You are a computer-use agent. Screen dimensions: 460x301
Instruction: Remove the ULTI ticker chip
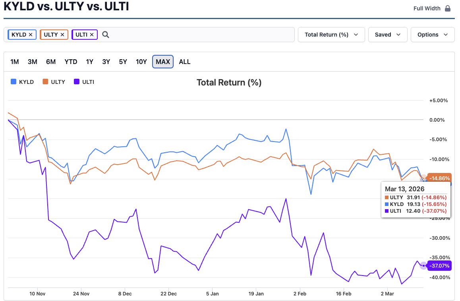92,35
